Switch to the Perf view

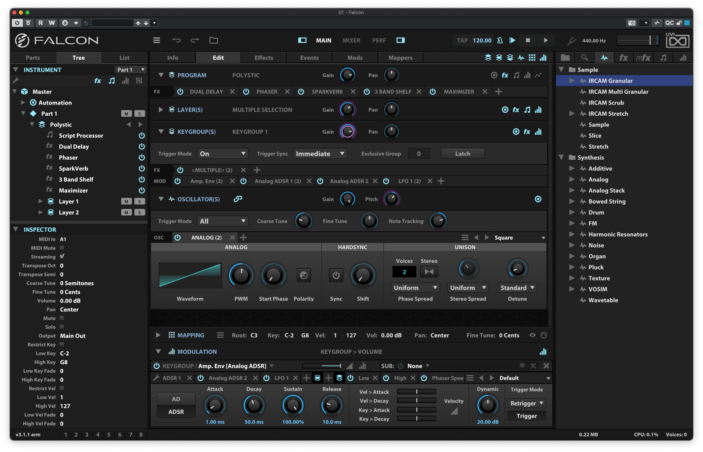click(379, 40)
